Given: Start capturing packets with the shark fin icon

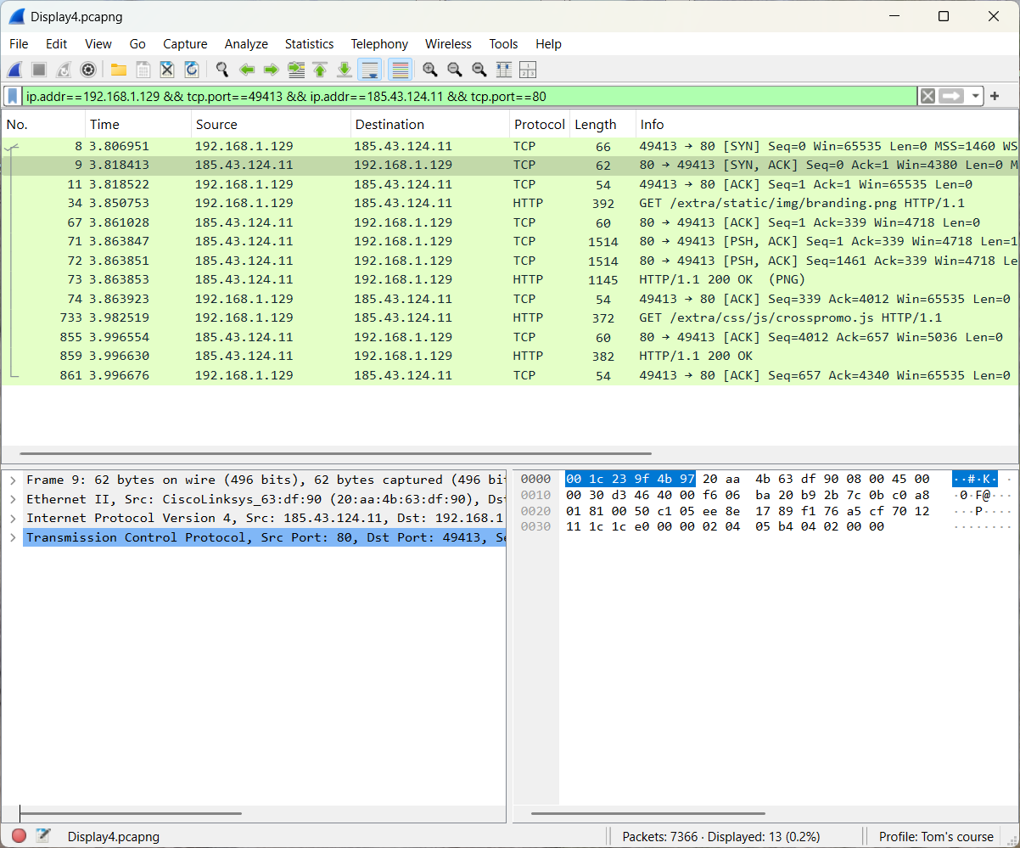Looking at the screenshot, I should 15,70.
